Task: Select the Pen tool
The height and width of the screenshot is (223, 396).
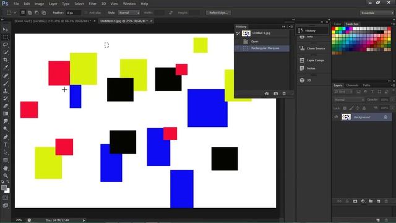Action: [x=6, y=137]
